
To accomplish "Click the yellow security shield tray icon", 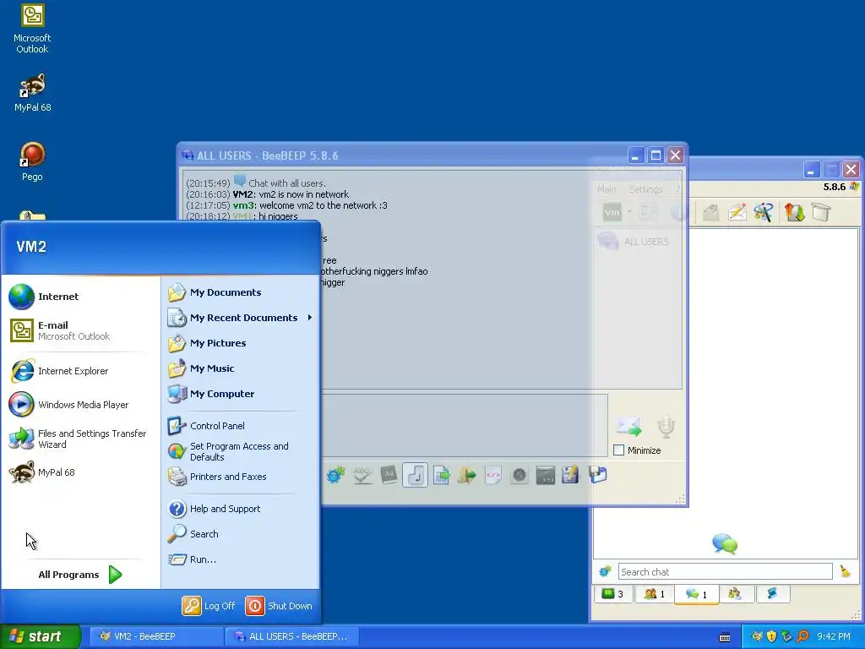I will click(772, 636).
